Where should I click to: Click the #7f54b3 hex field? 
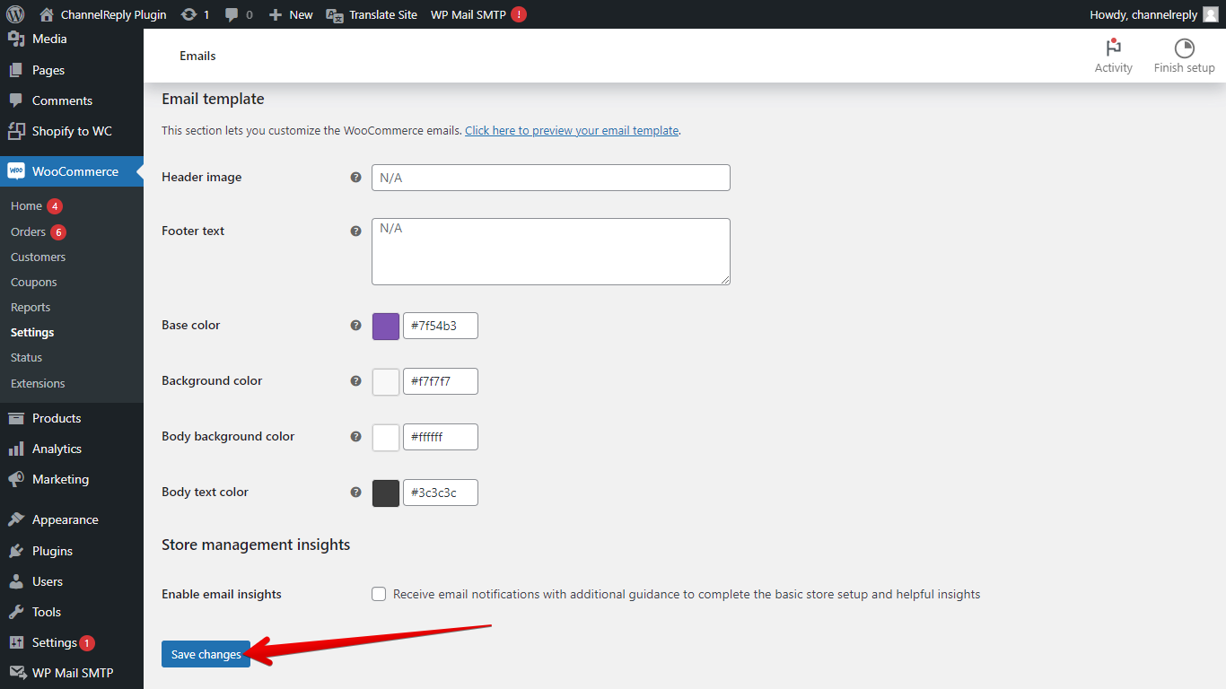click(441, 326)
